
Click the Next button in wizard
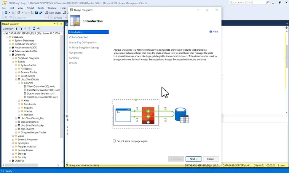click(193, 159)
